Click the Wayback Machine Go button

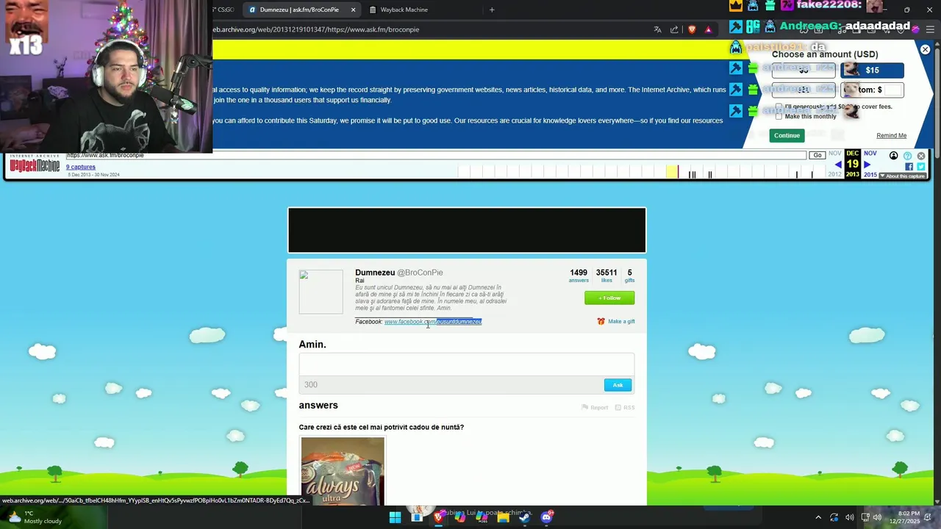(x=817, y=155)
